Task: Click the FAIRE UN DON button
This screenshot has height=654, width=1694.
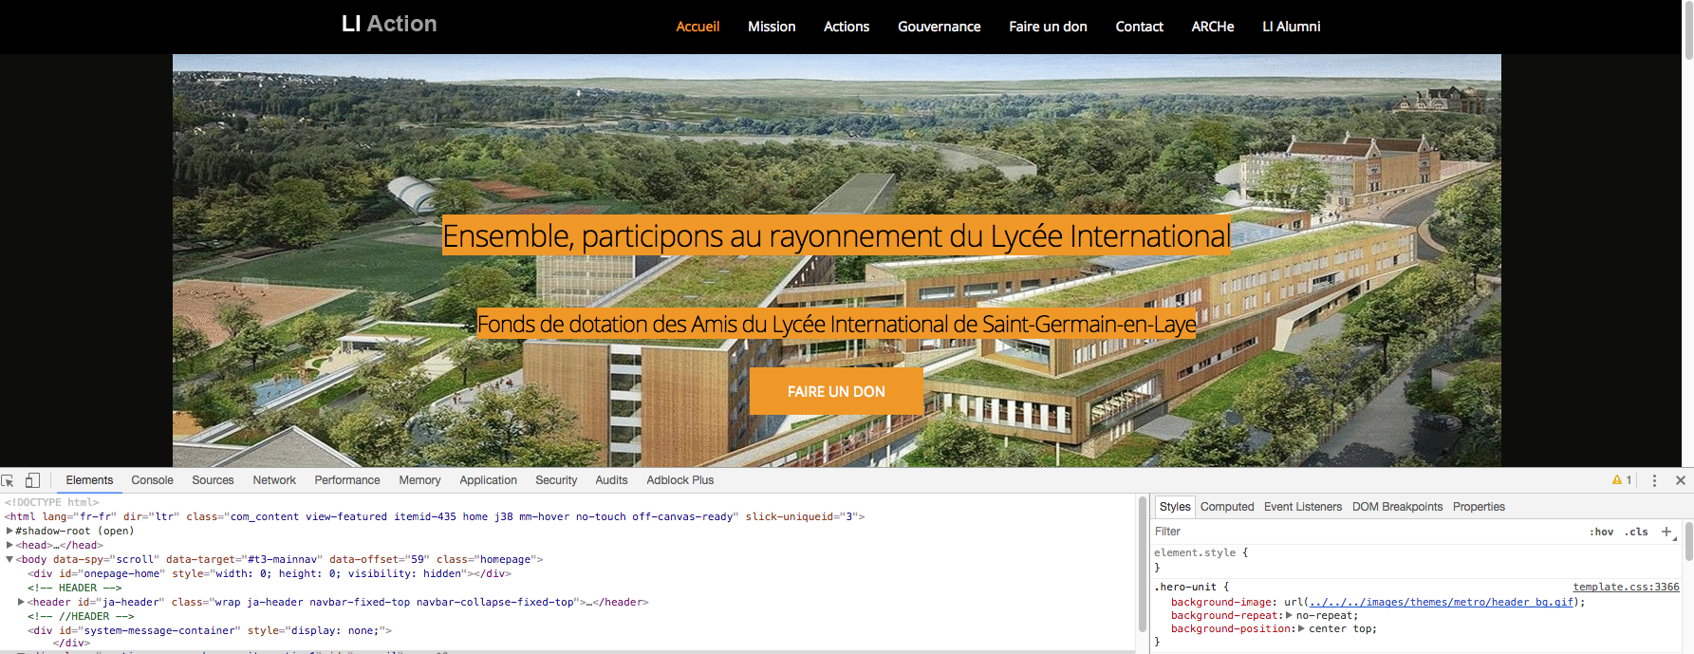Action: (x=836, y=391)
